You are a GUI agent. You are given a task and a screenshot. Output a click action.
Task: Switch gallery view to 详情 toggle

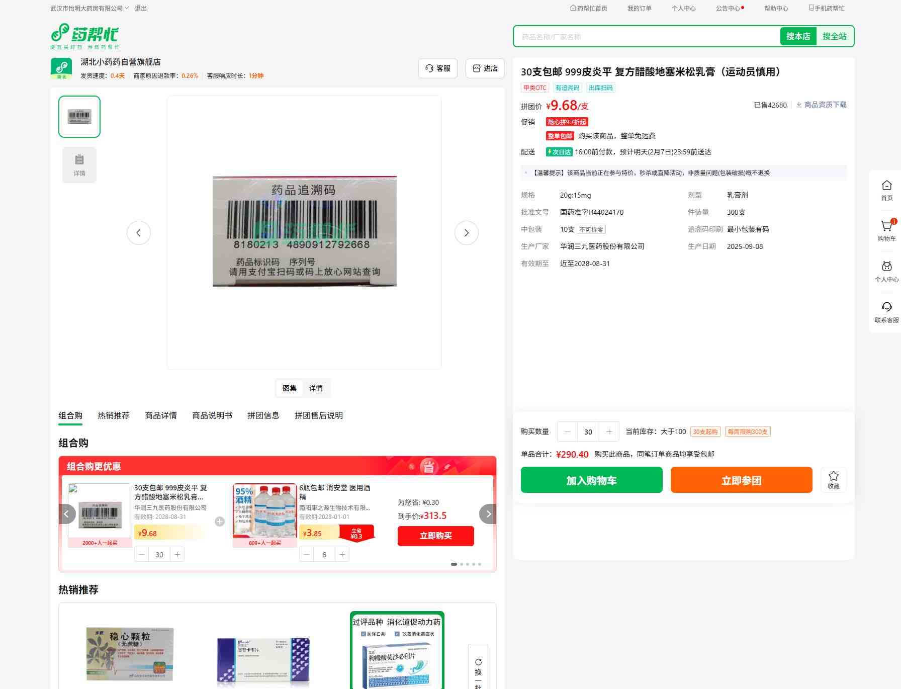316,388
